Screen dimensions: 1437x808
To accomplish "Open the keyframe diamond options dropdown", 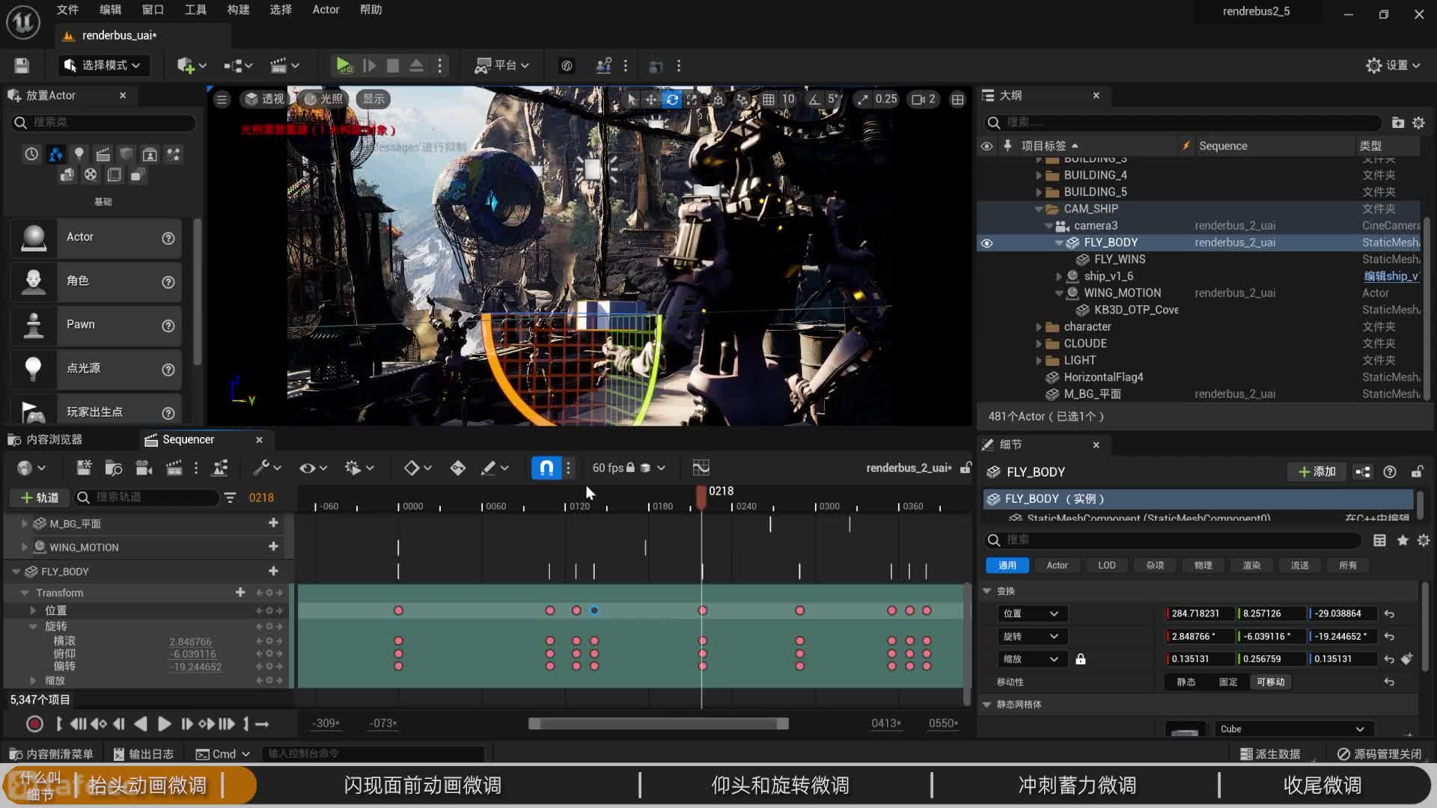I will [x=418, y=468].
